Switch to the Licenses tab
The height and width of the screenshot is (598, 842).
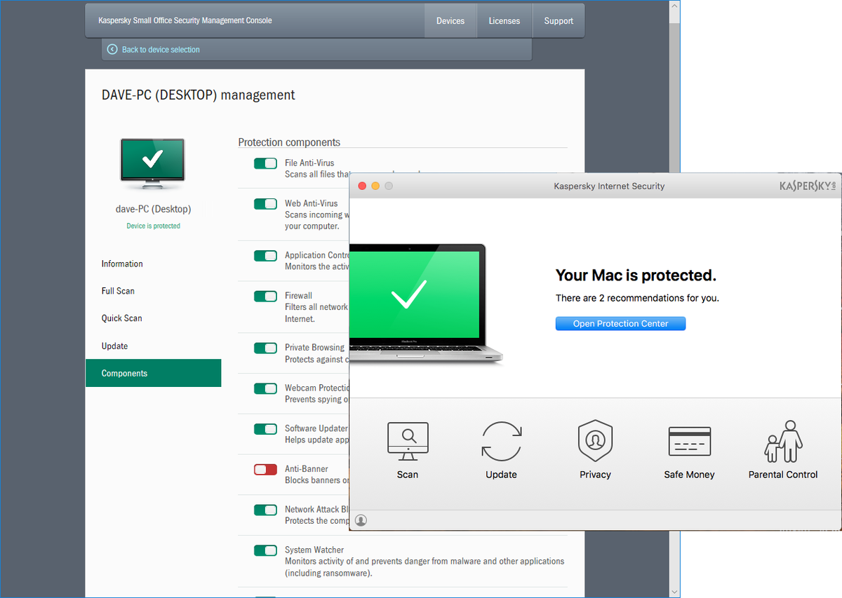point(504,20)
